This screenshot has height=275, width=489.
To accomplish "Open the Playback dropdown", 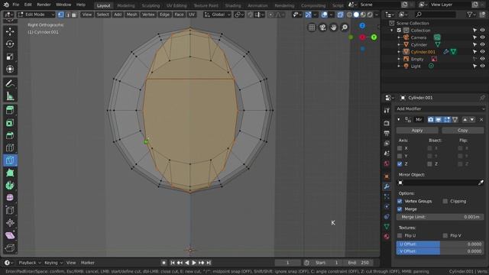I will (x=30, y=263).
